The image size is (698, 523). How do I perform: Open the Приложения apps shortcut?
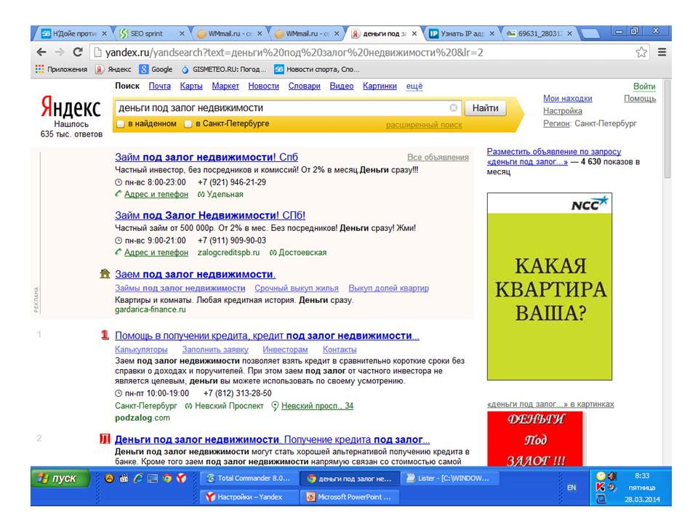coord(61,70)
